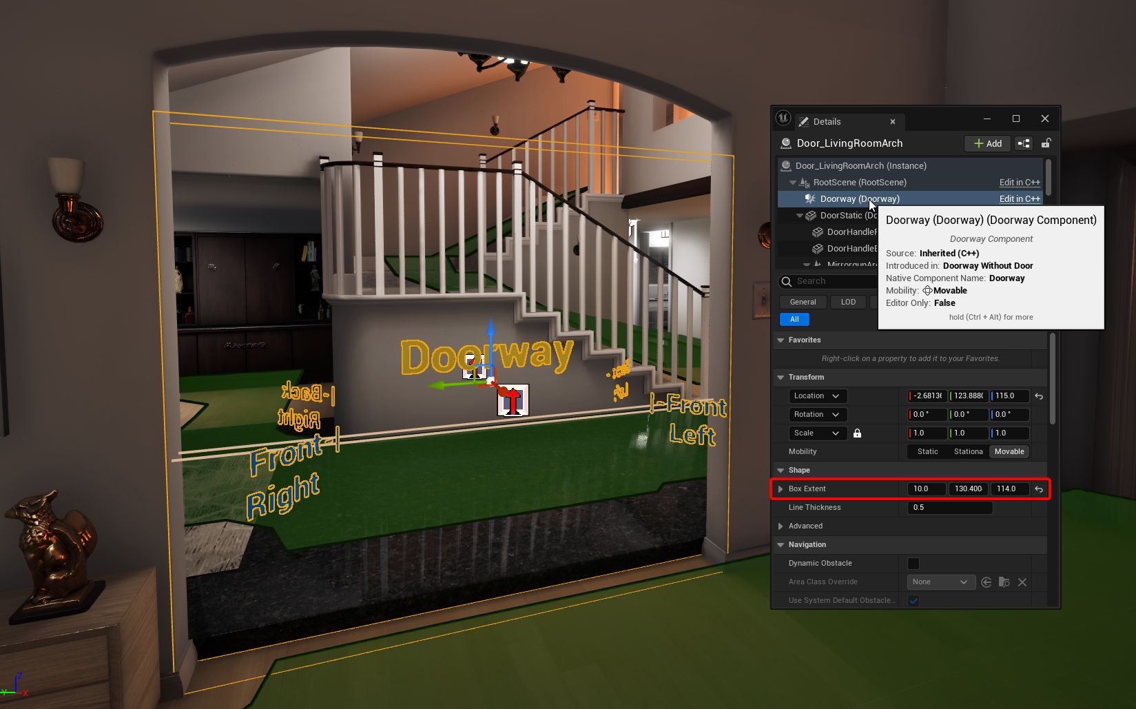1136x709 pixels.
Task: Collapse the Transform section
Action: (x=781, y=378)
